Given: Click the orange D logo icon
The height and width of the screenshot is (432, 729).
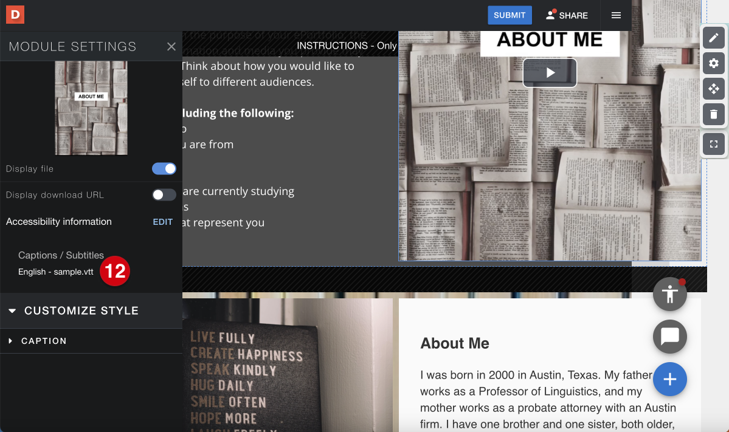Looking at the screenshot, I should (x=15, y=15).
